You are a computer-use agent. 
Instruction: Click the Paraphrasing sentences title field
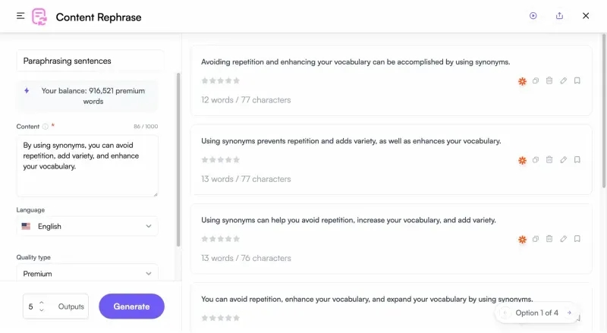point(90,61)
